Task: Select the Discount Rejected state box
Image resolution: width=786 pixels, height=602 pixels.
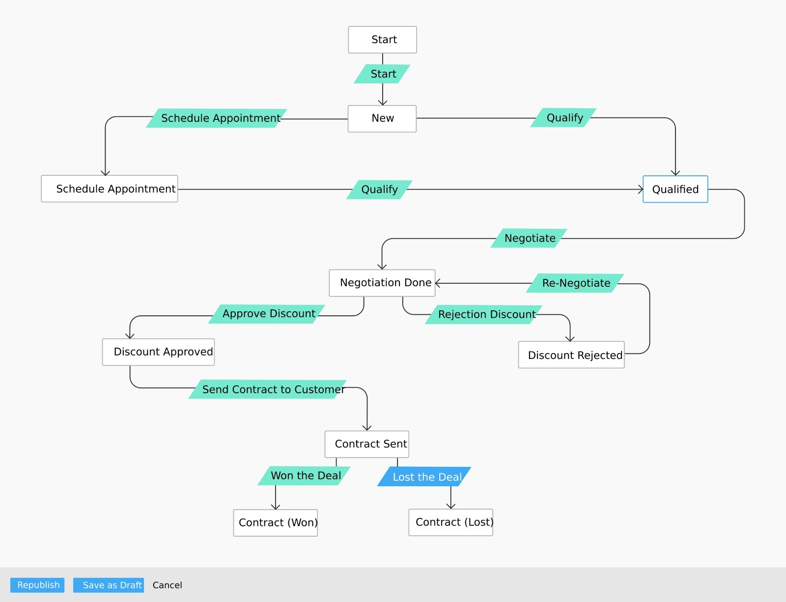Action: 571,355
